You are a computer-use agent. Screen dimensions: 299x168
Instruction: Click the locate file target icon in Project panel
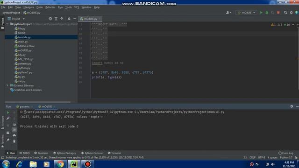click(x=50, y=19)
